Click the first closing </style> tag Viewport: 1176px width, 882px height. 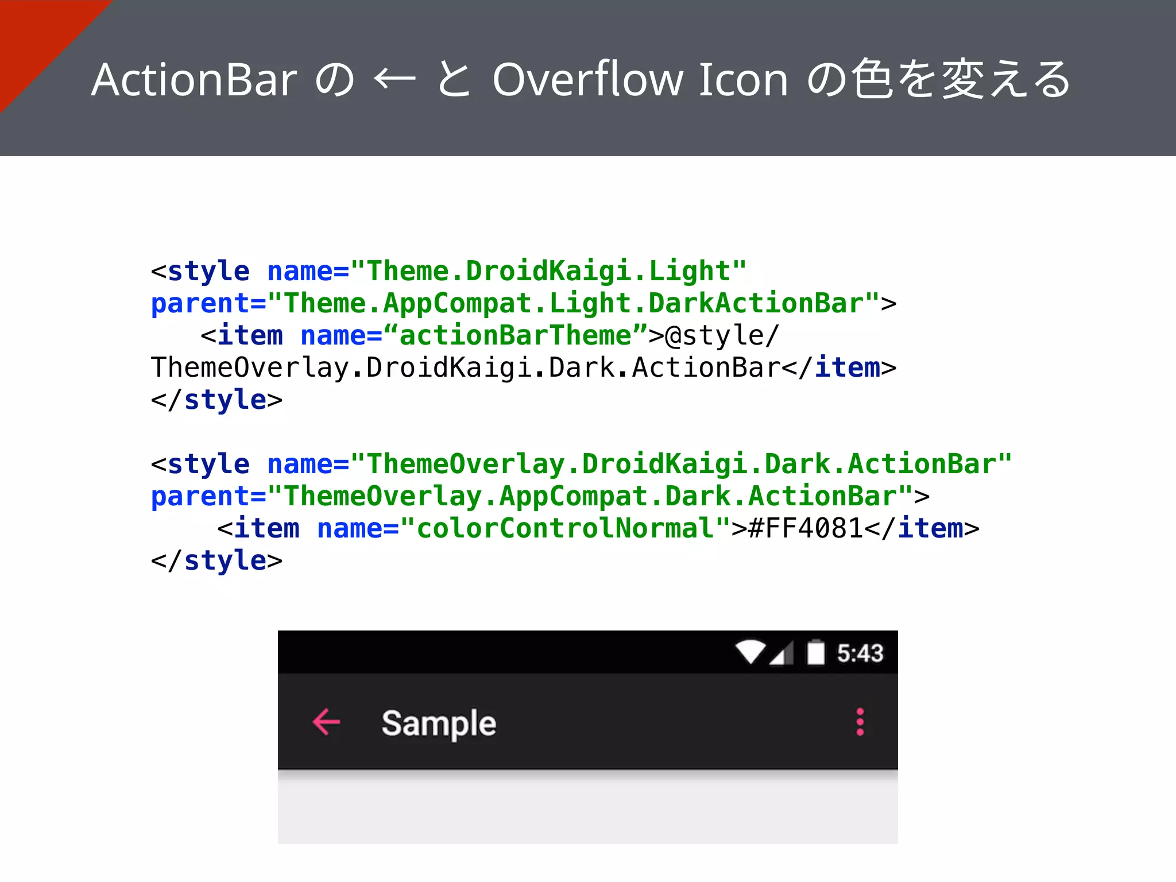click(216, 400)
